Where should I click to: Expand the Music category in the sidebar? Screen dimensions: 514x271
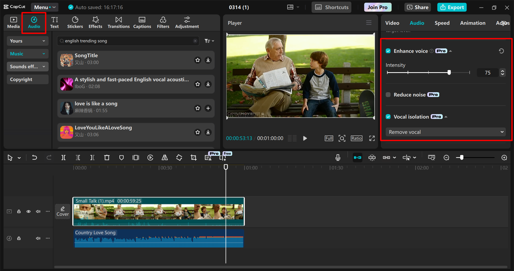(27, 53)
